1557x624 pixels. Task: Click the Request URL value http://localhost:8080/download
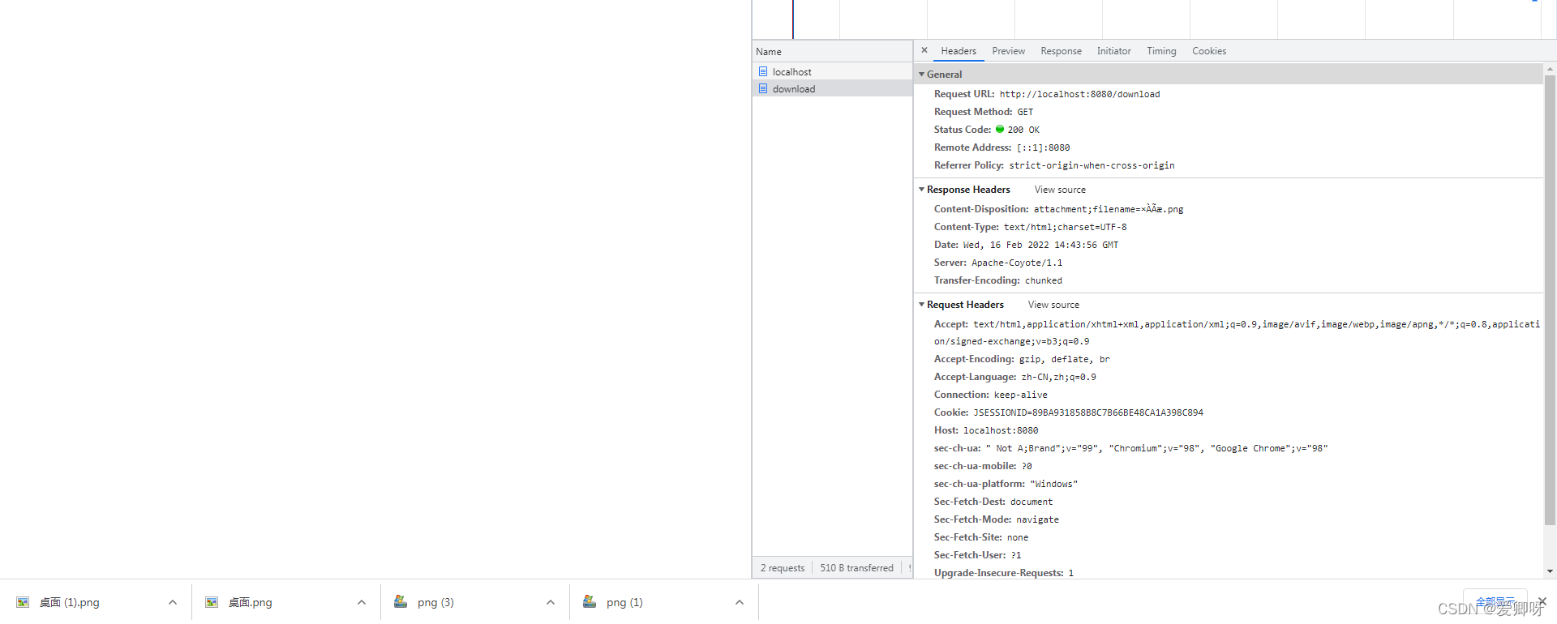point(1079,94)
